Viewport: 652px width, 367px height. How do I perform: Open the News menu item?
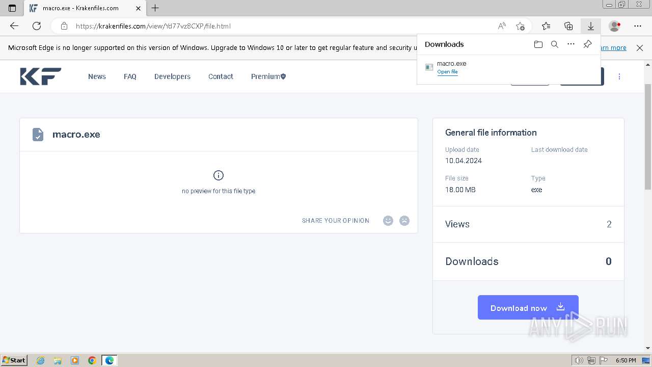pyautogui.click(x=97, y=76)
